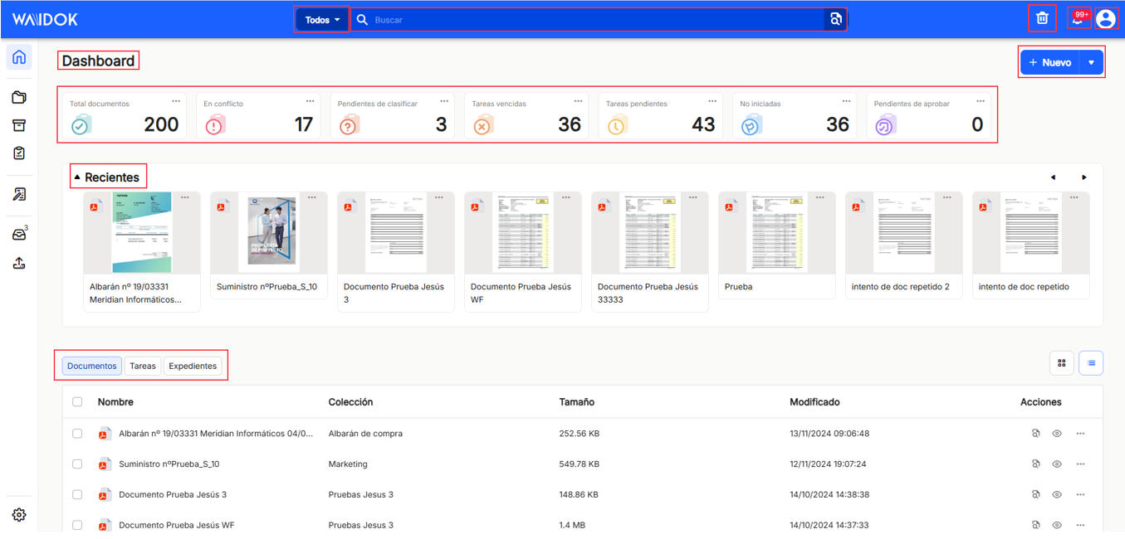
Task: Open intento de doc repetido thumbnail
Action: [x=1031, y=233]
